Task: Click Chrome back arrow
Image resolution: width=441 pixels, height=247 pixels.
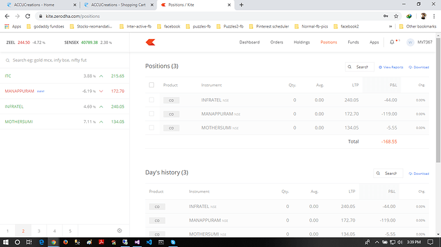Action: tap(7, 17)
